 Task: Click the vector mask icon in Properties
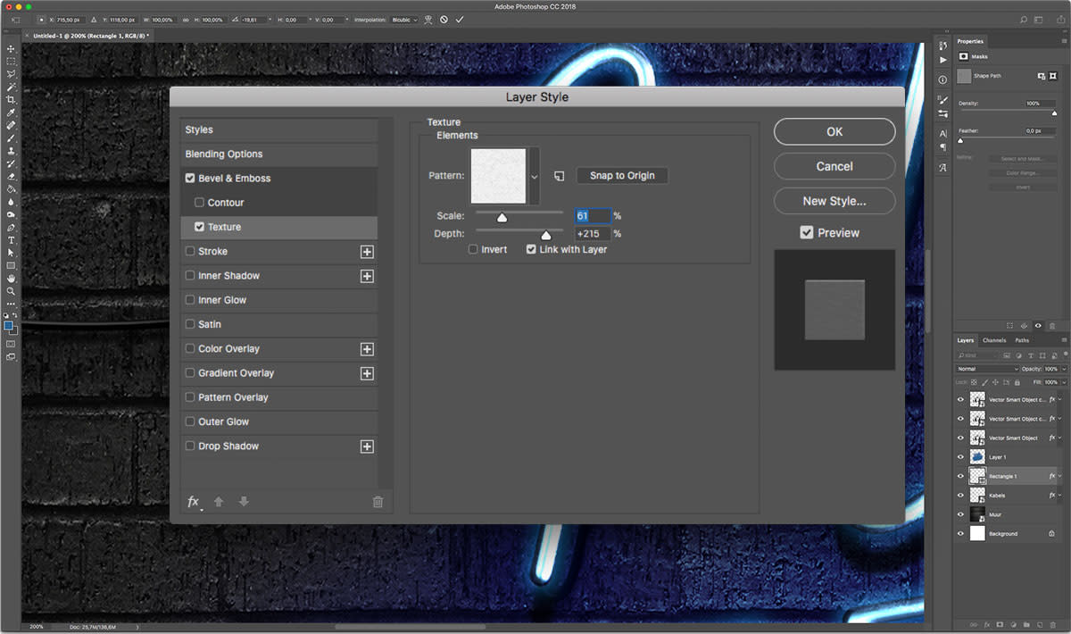[1052, 76]
